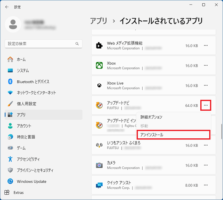223x200 pixels.
Task: Open more options for カメラ
Action: [206, 165]
